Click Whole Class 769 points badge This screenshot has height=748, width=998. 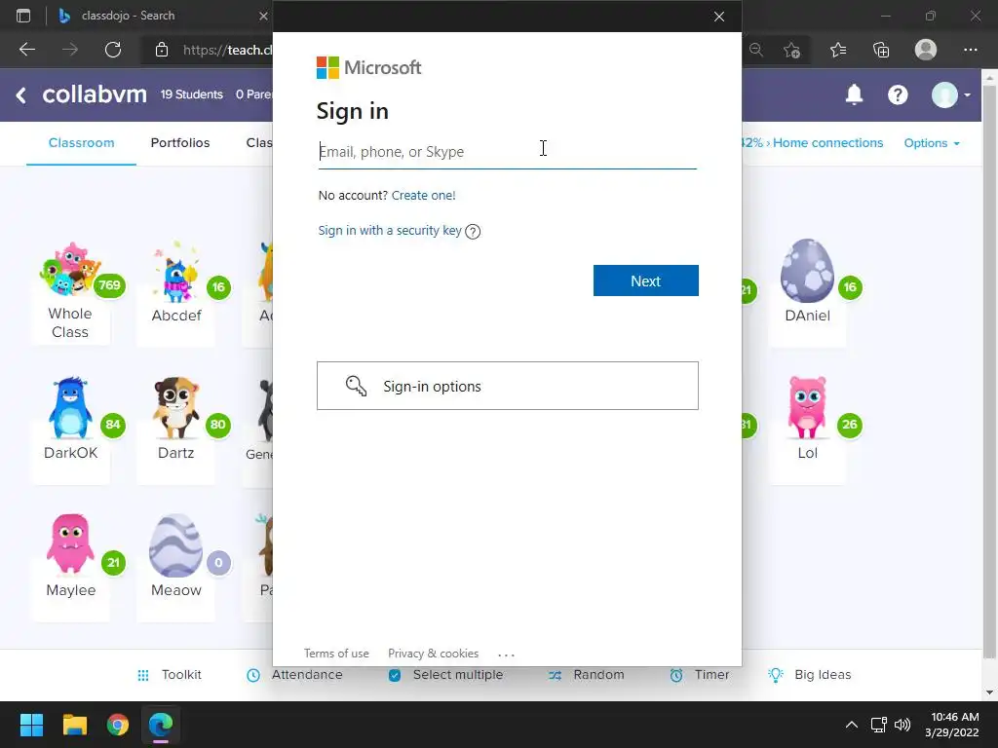109,285
